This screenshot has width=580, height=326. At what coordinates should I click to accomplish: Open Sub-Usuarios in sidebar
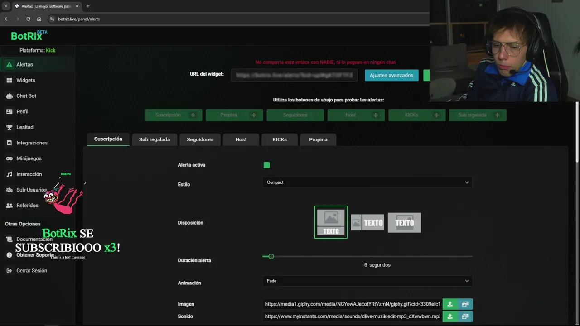point(32,190)
